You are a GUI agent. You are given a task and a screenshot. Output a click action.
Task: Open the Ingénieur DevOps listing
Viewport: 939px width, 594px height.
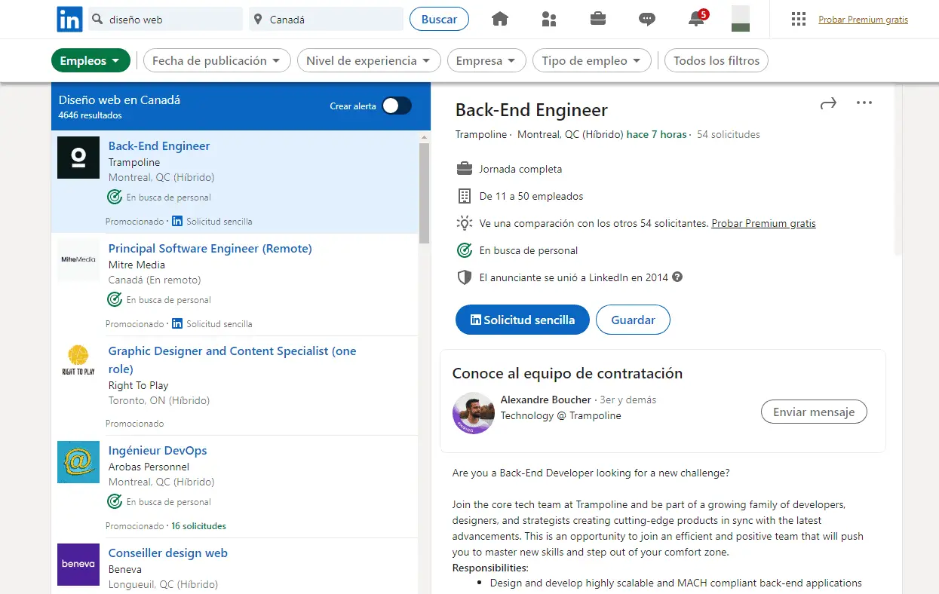pos(158,451)
